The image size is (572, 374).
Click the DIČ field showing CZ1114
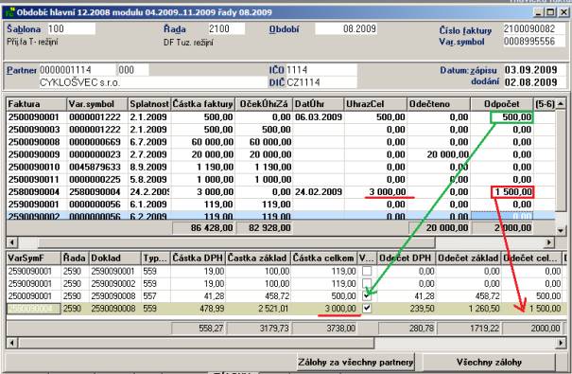pyautogui.click(x=321, y=82)
